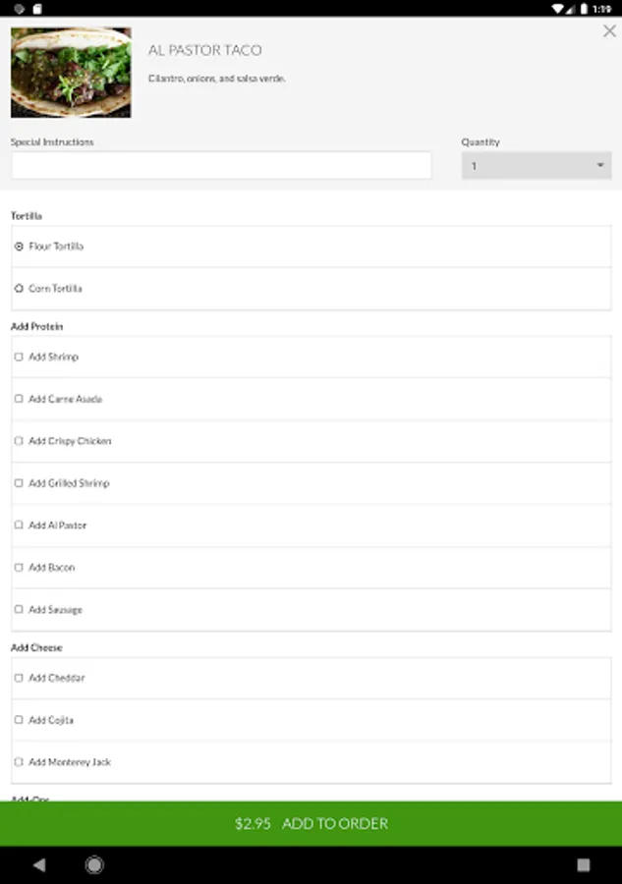The image size is (622, 884).
Task: Check the Add Cheddar cheese box
Action: [x=19, y=679]
